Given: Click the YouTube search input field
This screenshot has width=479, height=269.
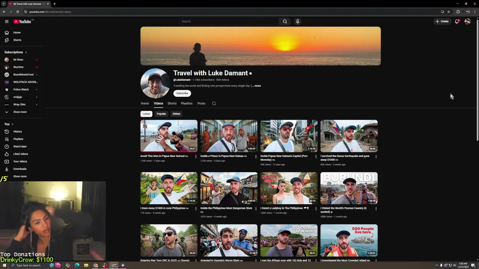Looking at the screenshot, I should click(229, 21).
